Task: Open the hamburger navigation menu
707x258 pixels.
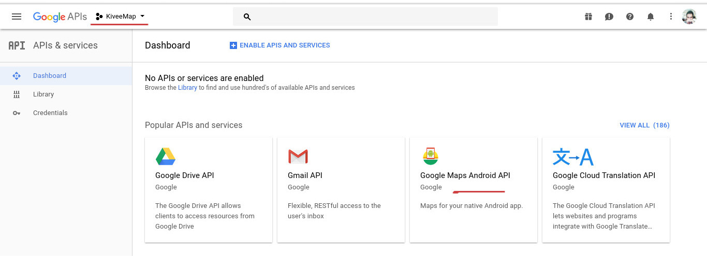Action: pos(17,17)
